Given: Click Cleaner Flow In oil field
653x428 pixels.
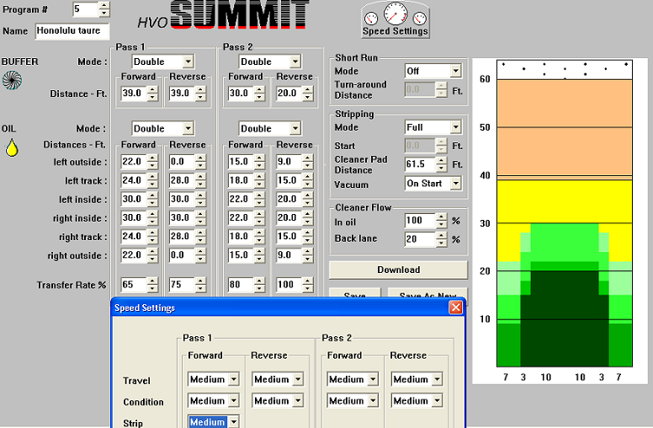Looking at the screenshot, I should click(420, 220).
